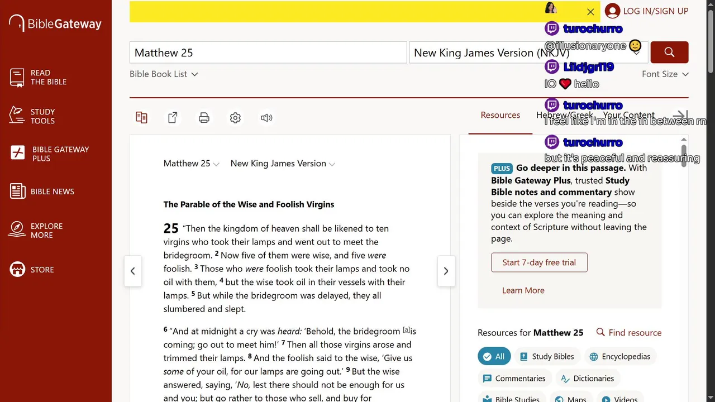Go to previous chapter arrow
The height and width of the screenshot is (402, 715).
click(133, 271)
